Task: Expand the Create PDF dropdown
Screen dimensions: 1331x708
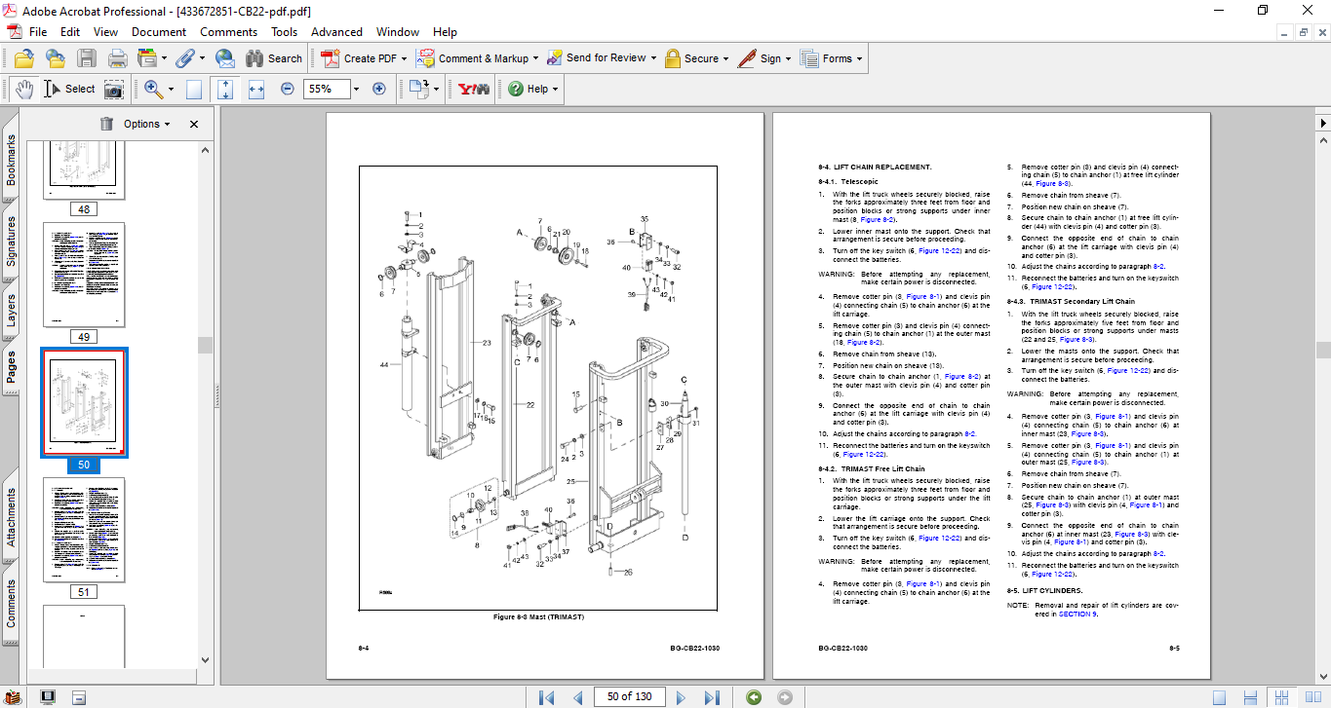Action: 405,58
